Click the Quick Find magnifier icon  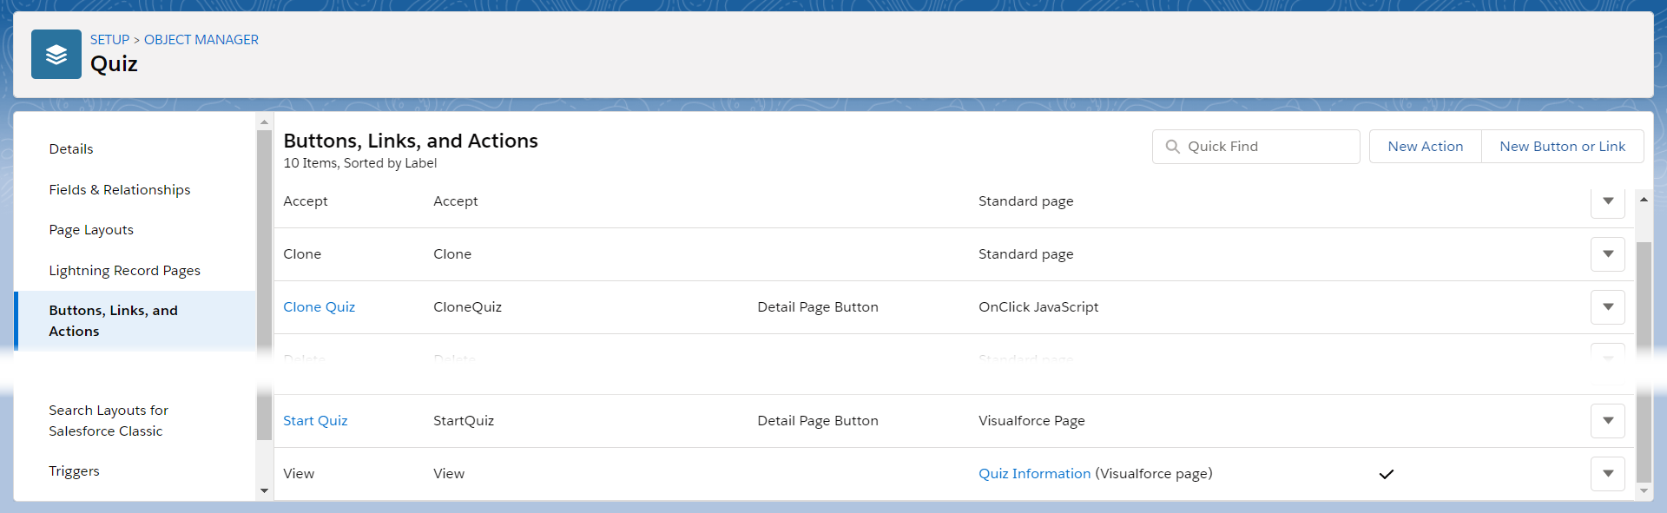click(1172, 147)
